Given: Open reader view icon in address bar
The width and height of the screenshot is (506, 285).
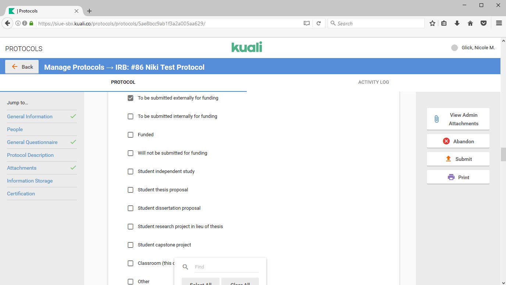Looking at the screenshot, I should coord(306,23).
